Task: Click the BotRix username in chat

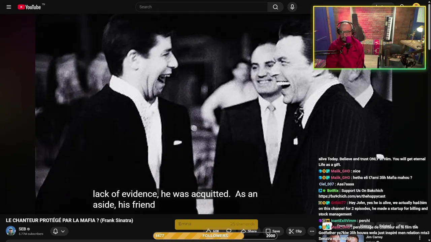Action: tap(333, 191)
